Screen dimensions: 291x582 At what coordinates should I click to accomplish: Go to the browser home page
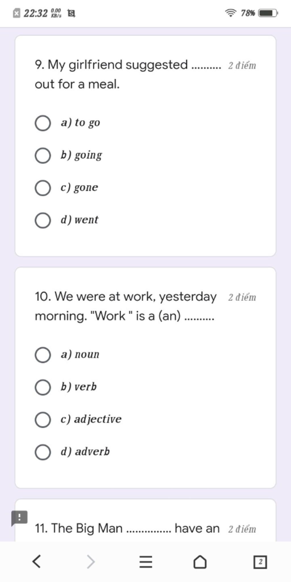coord(200,561)
